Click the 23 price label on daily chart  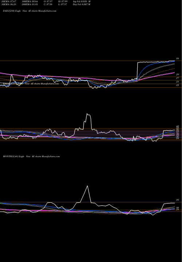tap(178, 85)
